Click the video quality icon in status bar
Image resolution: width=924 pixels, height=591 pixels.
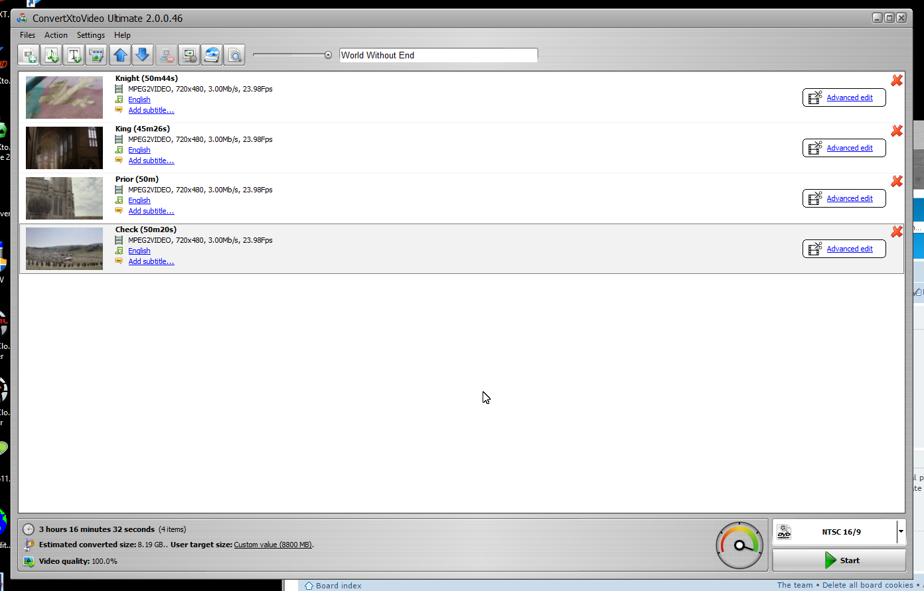[29, 561]
